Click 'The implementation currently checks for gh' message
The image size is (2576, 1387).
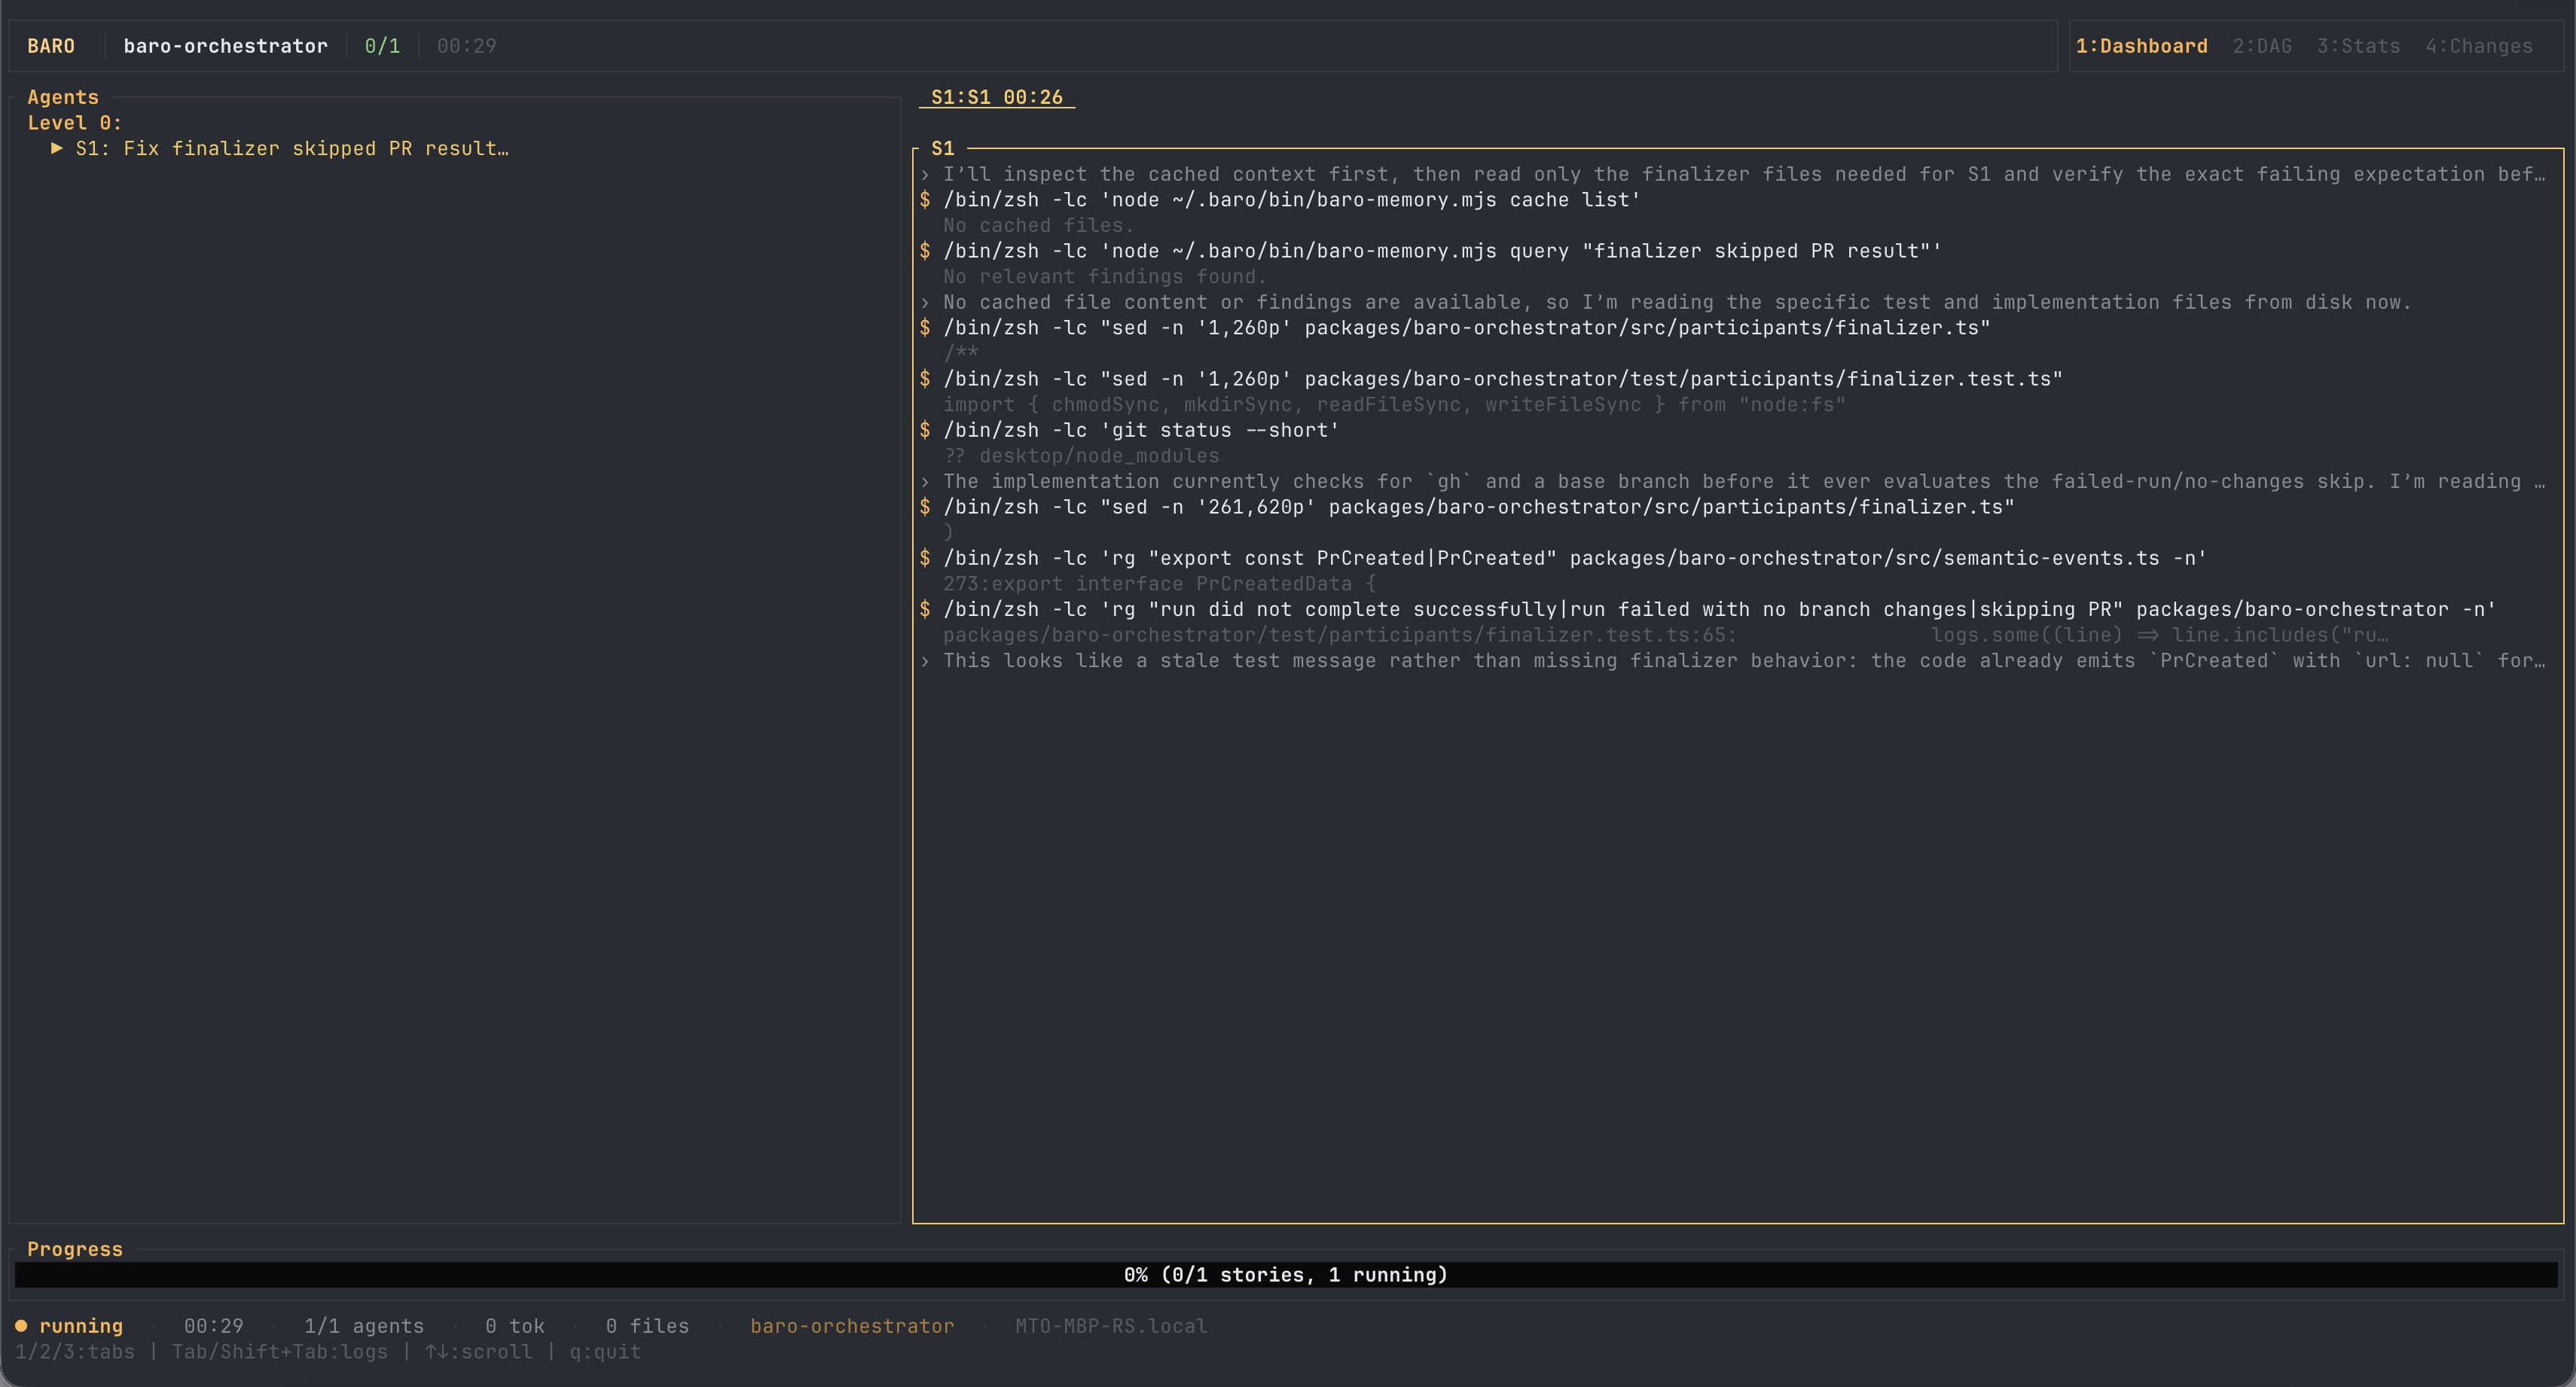[x=1744, y=482]
